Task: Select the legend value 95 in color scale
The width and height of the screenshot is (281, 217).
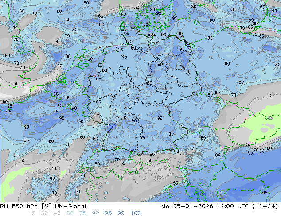Action: (108, 213)
